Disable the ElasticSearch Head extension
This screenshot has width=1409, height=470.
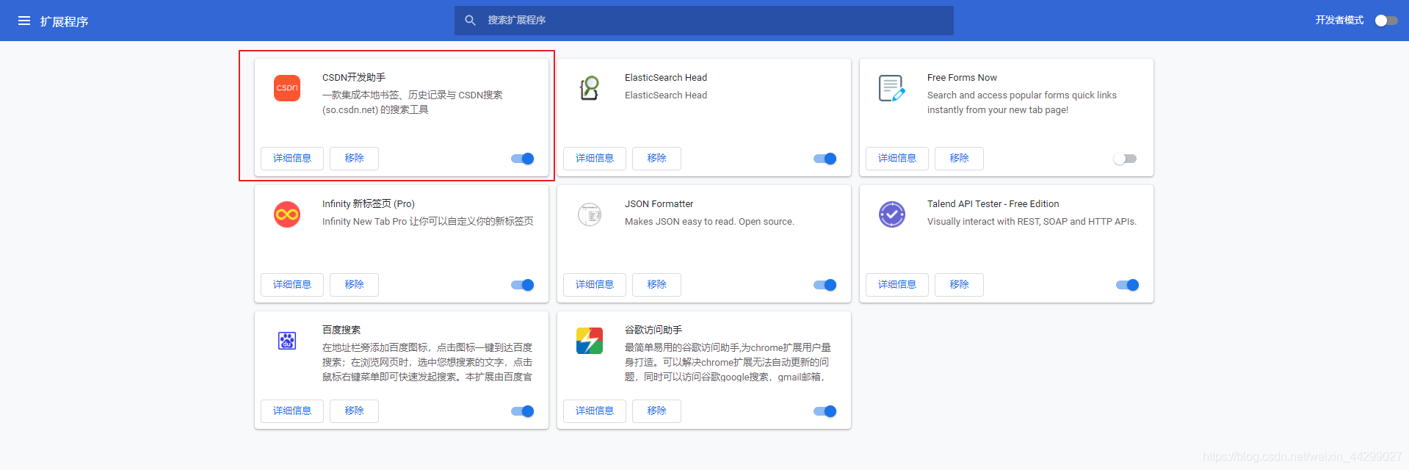click(825, 159)
